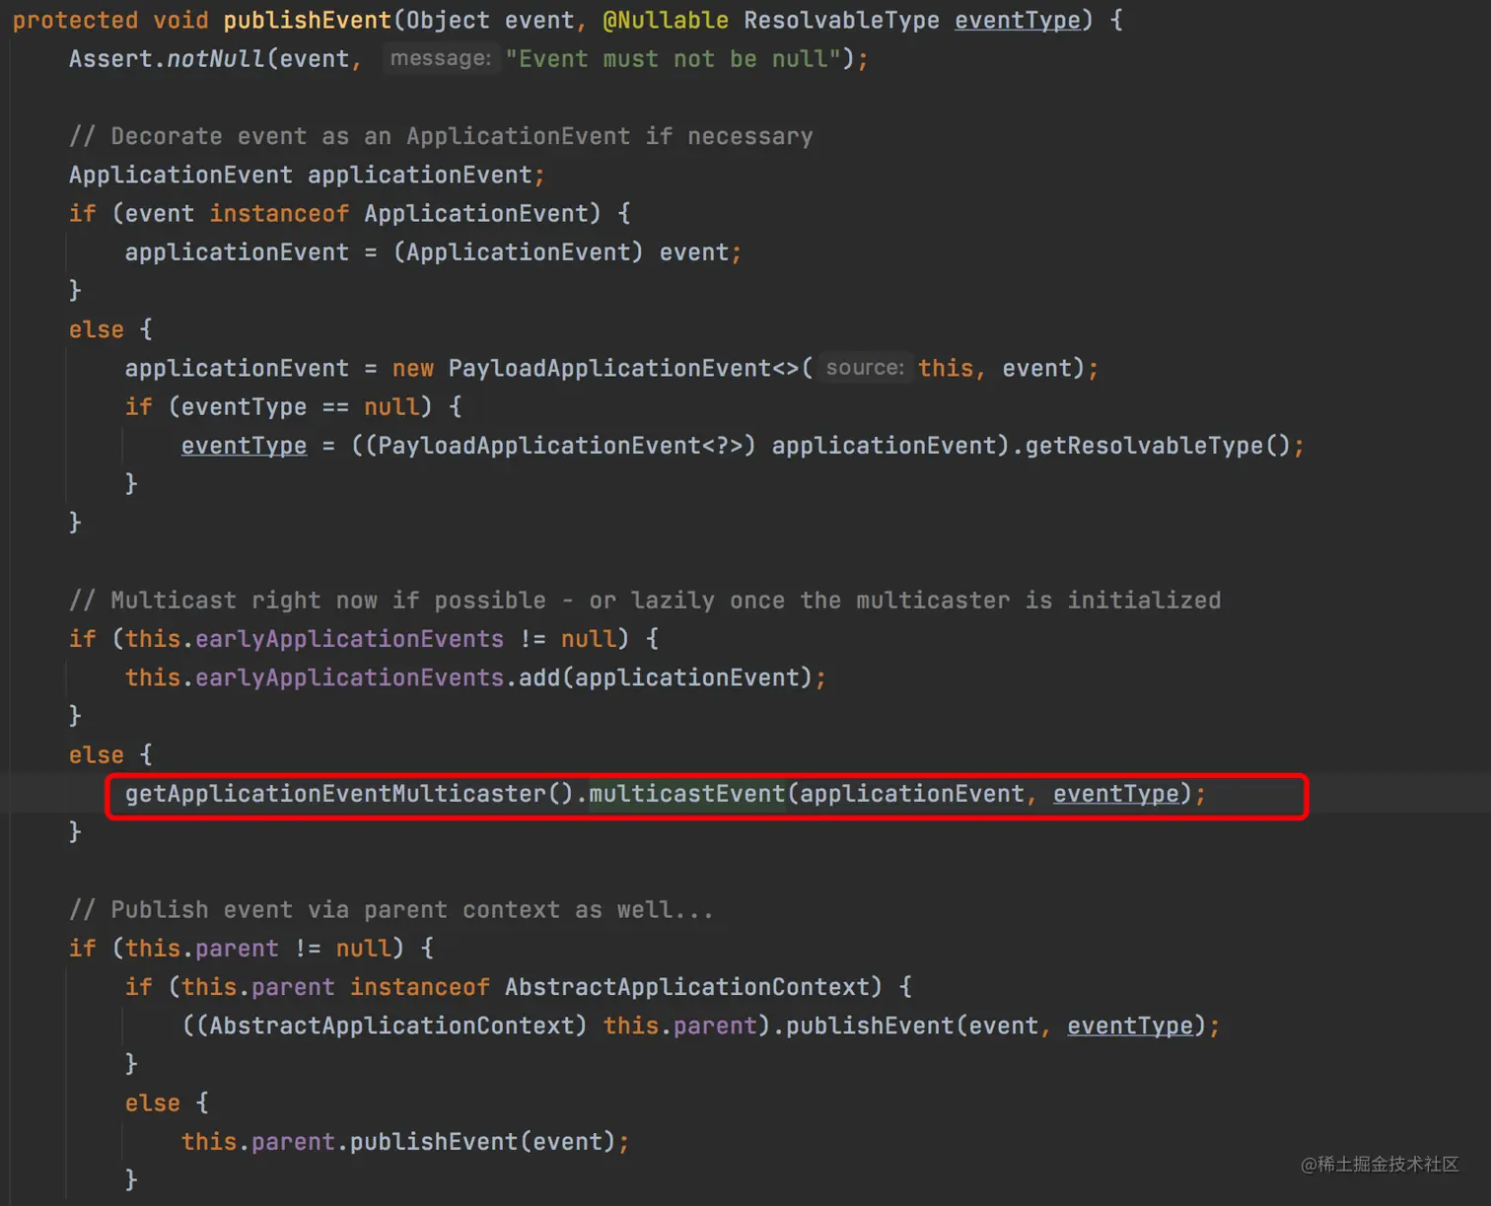Click the instanceof keyword in 'event instanceof ApplicationEvent'
Viewport: 1491px width, 1206px height.
(x=279, y=213)
